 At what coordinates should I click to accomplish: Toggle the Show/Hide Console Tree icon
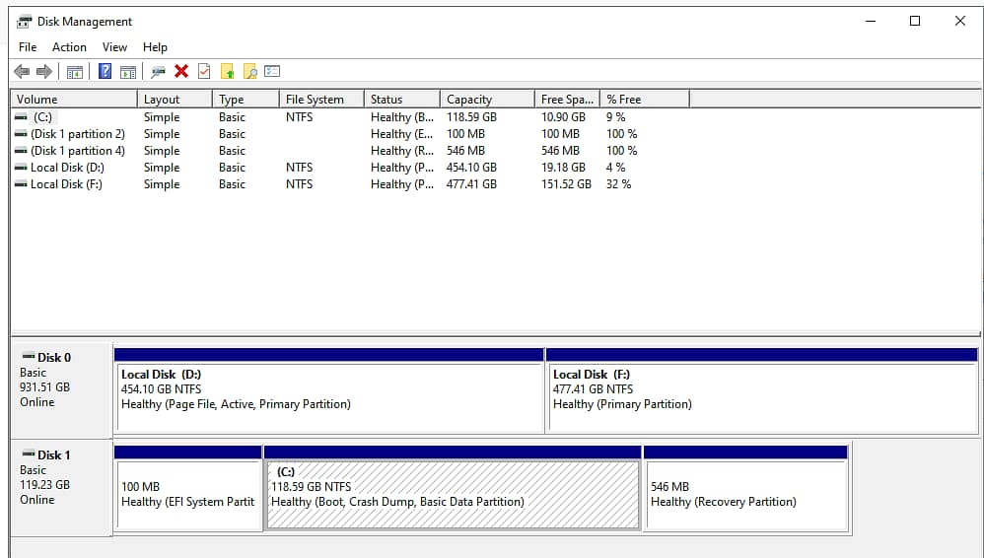tap(75, 72)
